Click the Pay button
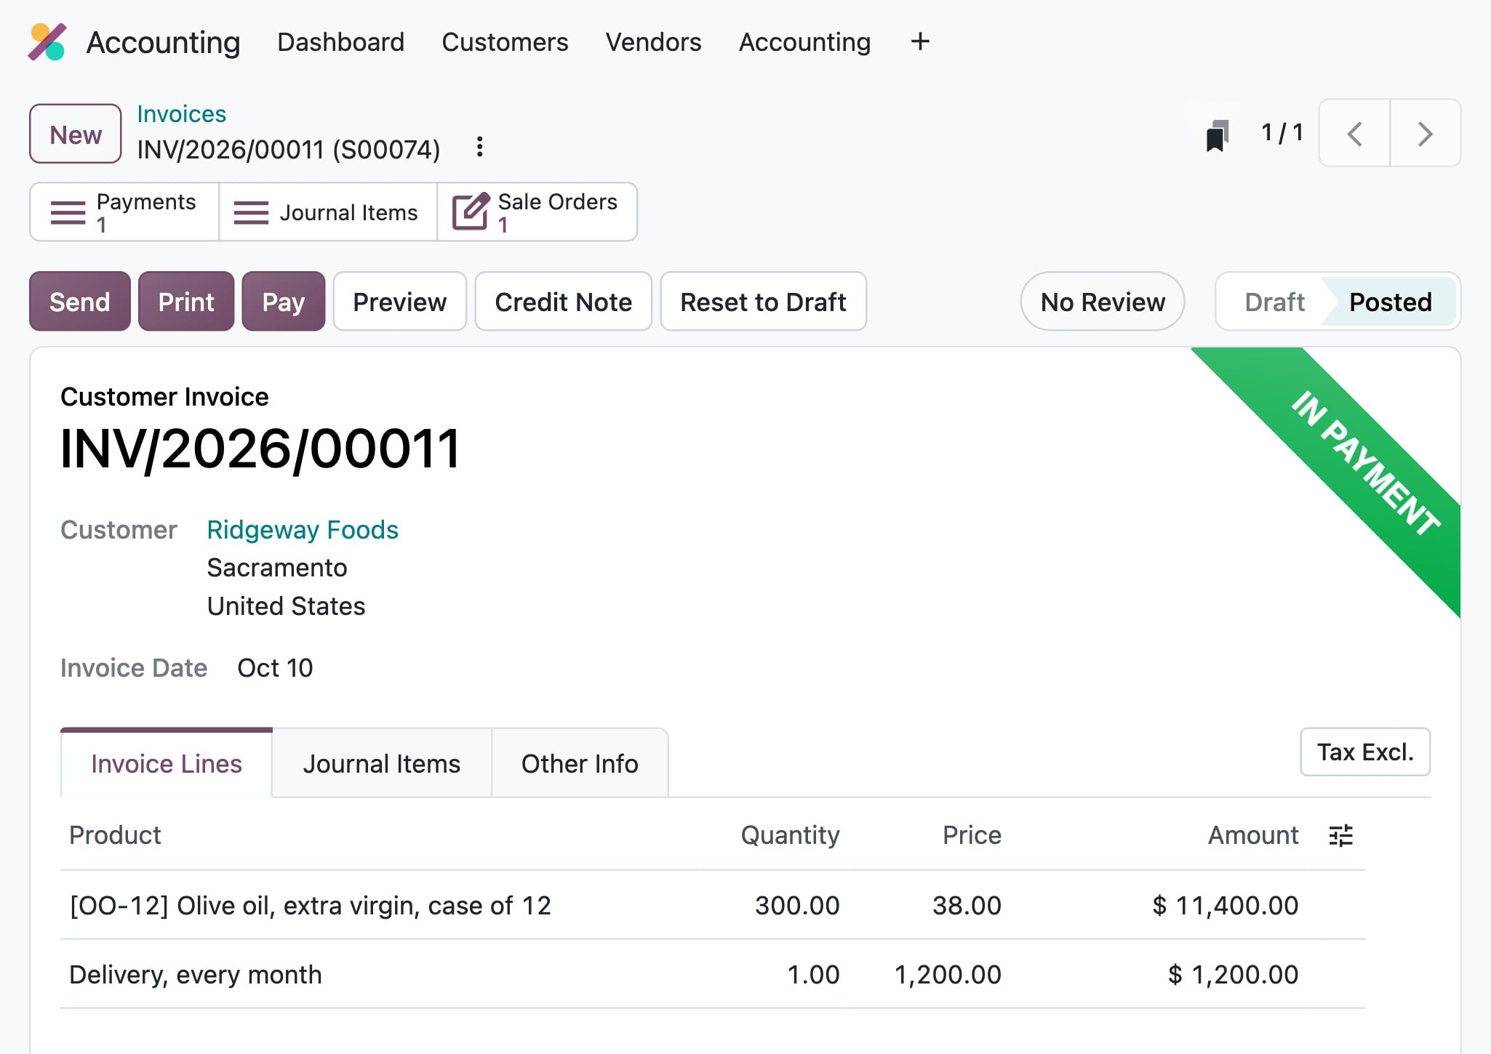This screenshot has height=1054, width=1491. [x=284, y=302]
